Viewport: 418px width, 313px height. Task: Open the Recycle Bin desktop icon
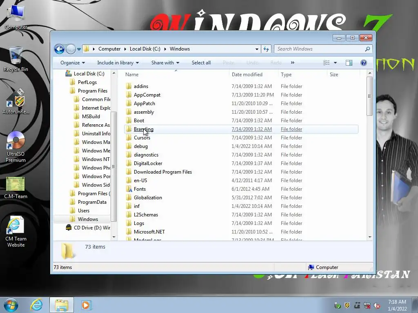click(x=16, y=59)
